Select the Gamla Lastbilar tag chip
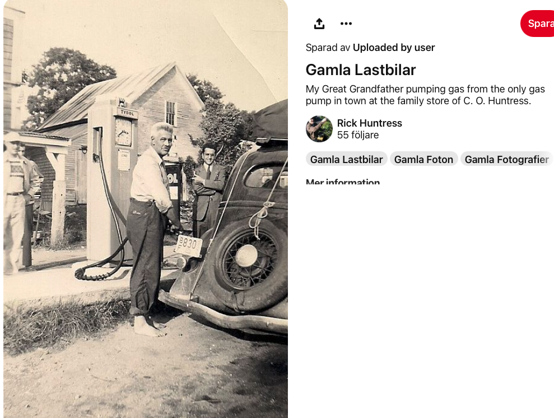 pyautogui.click(x=346, y=160)
